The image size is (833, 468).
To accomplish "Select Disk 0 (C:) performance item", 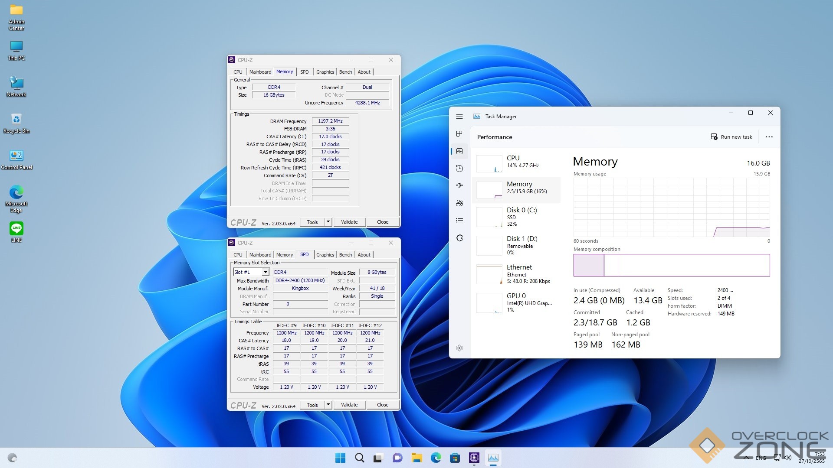I will (516, 216).
